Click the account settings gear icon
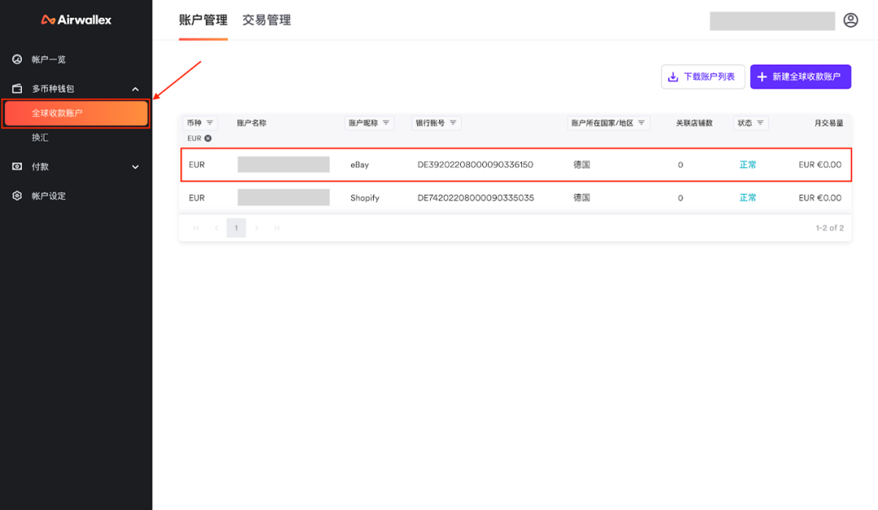The width and height of the screenshot is (878, 510). [17, 196]
